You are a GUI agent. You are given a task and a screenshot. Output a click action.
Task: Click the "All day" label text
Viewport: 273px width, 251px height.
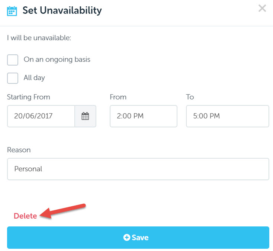[34, 78]
